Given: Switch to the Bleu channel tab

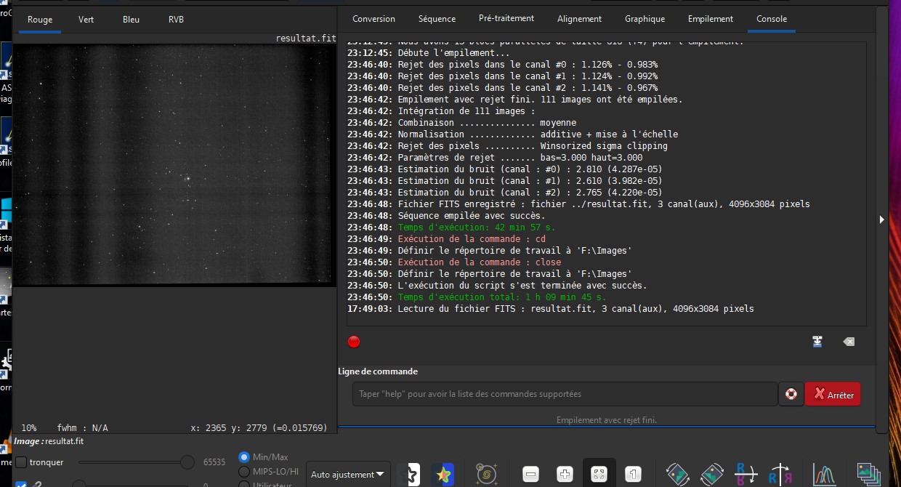Looking at the screenshot, I should pos(132,20).
